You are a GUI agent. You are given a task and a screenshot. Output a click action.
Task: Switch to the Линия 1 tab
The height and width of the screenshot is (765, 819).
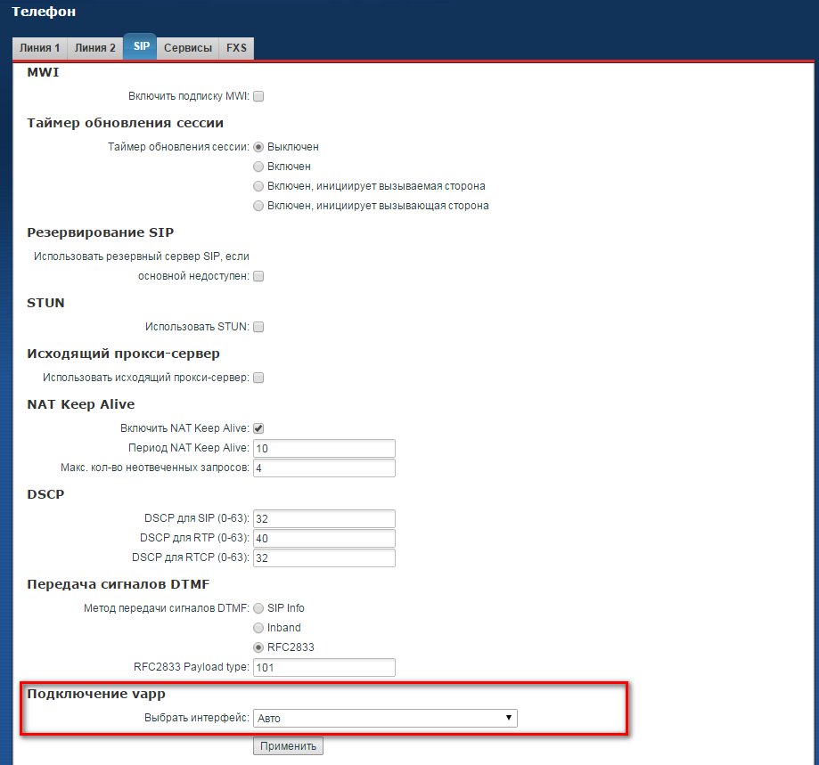tap(40, 48)
